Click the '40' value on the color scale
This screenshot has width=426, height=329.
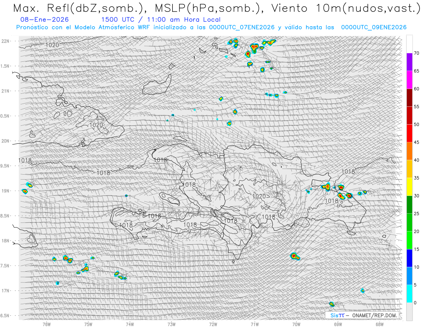point(416,160)
